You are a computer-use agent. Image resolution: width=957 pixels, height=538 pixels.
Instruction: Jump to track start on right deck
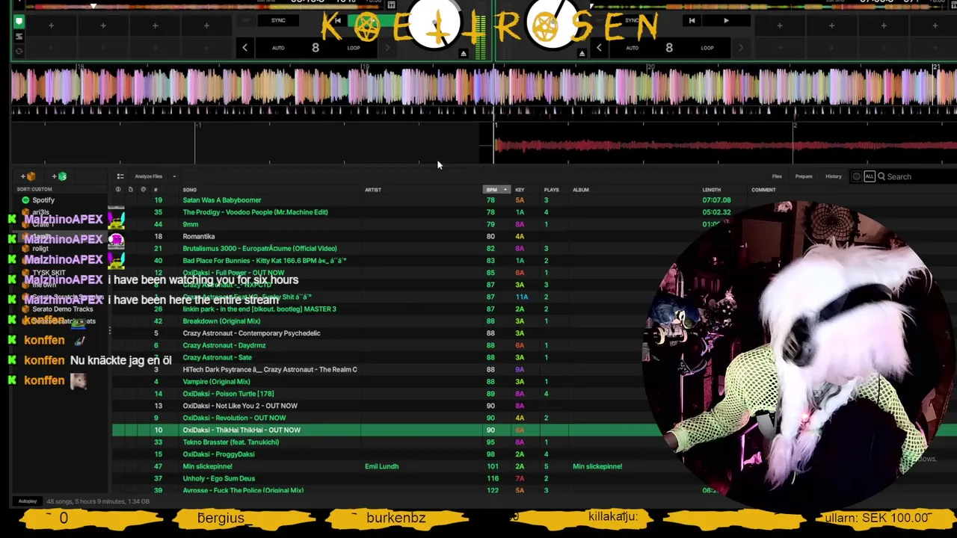pos(692,21)
